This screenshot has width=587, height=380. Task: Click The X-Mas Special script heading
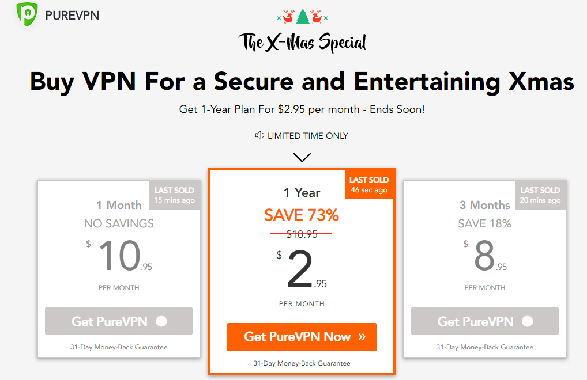tap(302, 42)
